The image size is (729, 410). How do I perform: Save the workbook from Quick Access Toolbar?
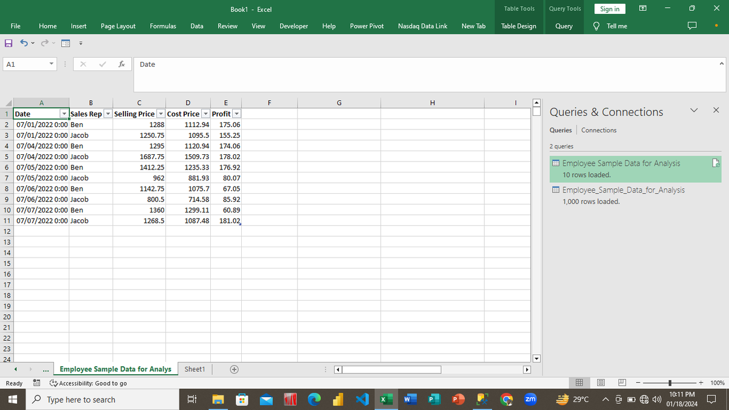[x=8, y=43]
